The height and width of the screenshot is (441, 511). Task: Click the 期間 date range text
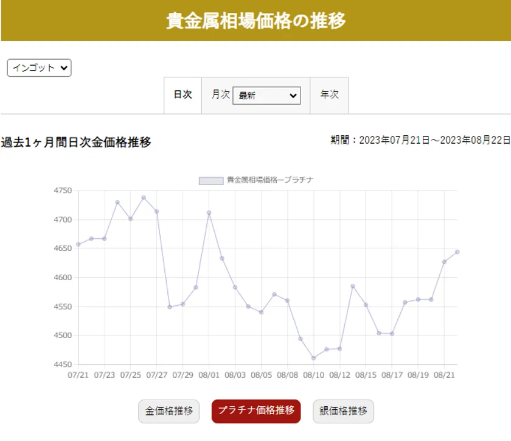420,140
